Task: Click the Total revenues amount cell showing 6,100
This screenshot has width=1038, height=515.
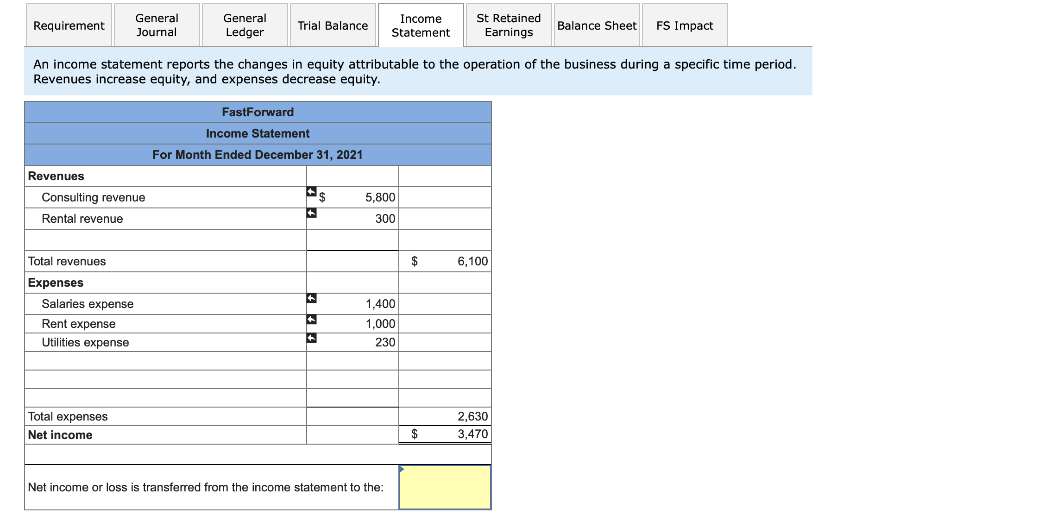Action: [444, 261]
